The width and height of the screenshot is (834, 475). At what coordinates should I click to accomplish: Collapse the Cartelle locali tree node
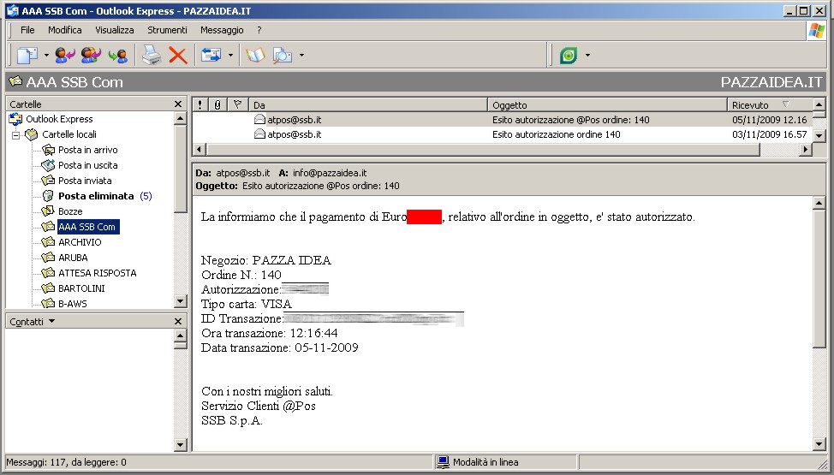[x=16, y=135]
